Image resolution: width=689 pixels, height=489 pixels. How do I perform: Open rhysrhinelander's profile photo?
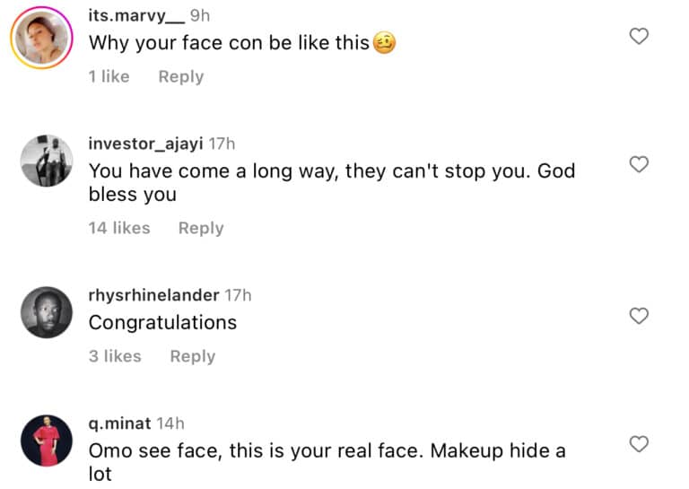[47, 312]
